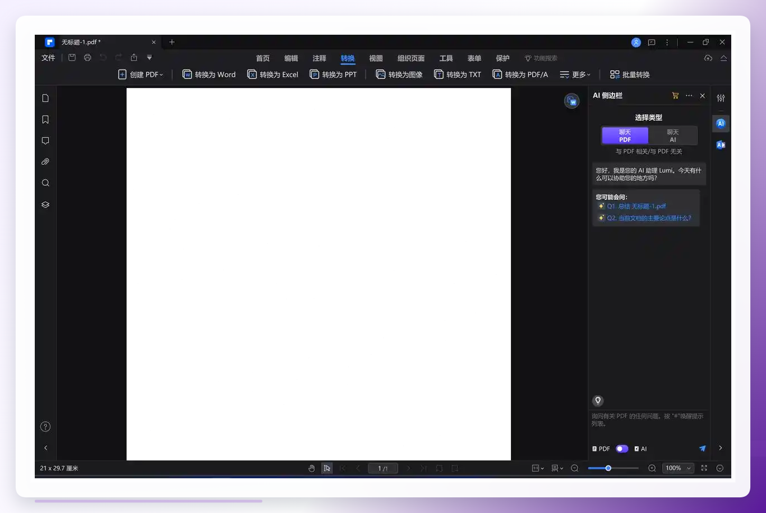Click the user account avatar icon
The height and width of the screenshot is (513, 766).
pyautogui.click(x=636, y=42)
